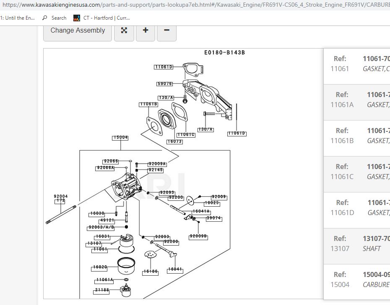Click diagram label 16020 float bowl
This screenshot has height=305, width=390.
pyautogui.click(x=100, y=267)
